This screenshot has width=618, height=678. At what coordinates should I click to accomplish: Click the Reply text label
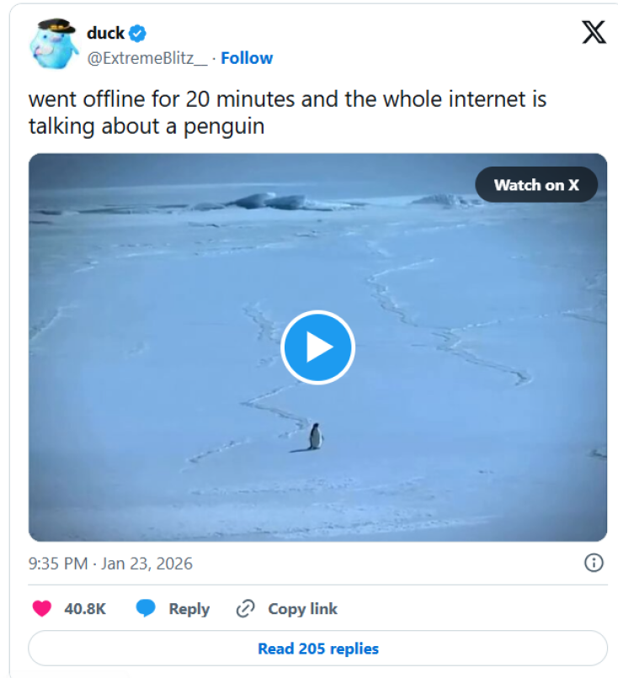[x=189, y=608]
